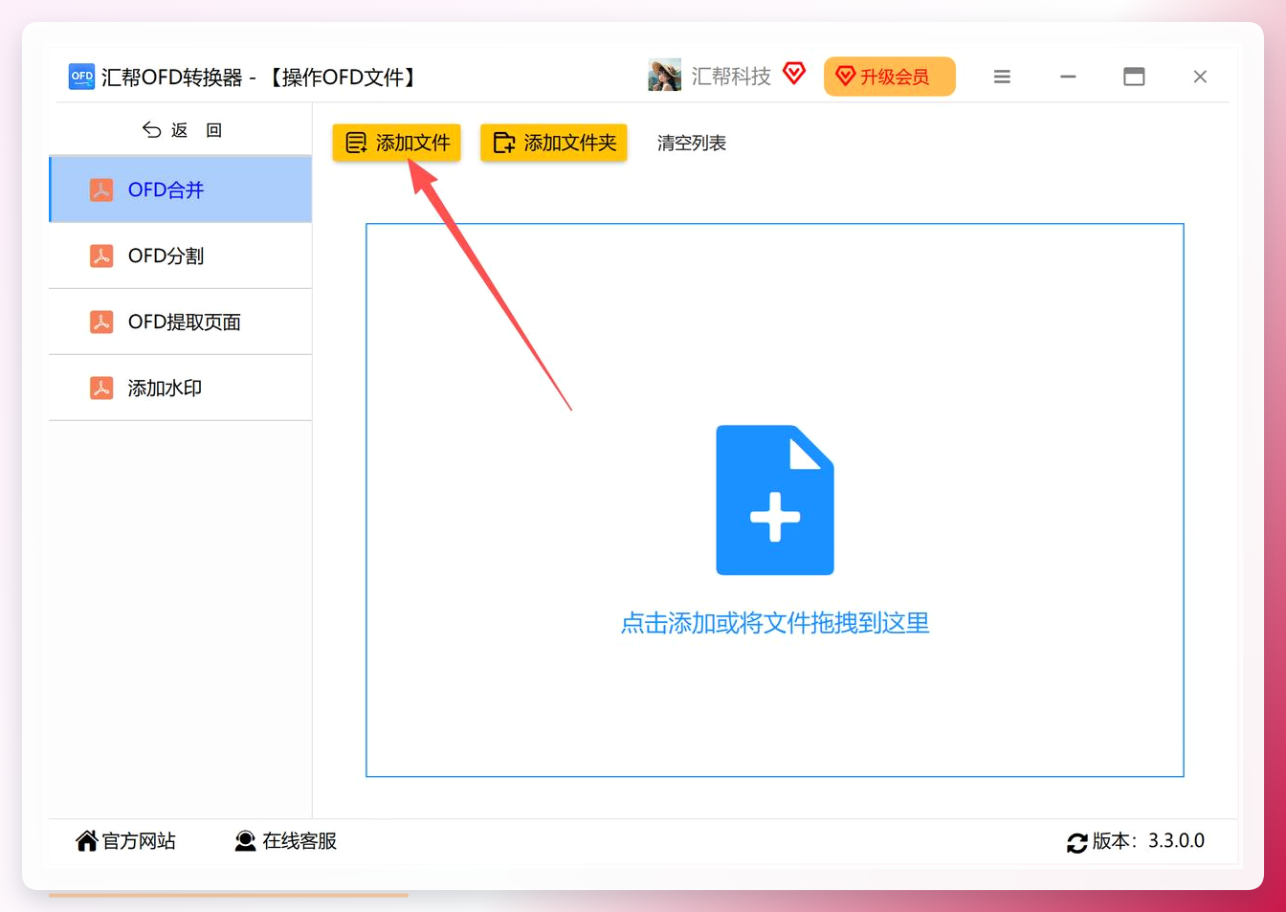Click the version refresh icon
This screenshot has height=912, width=1286.
1077,842
